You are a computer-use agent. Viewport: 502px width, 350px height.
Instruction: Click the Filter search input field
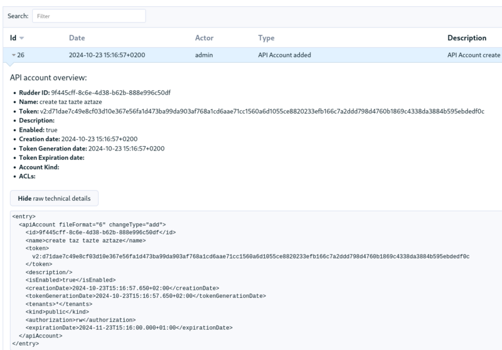pos(89,16)
